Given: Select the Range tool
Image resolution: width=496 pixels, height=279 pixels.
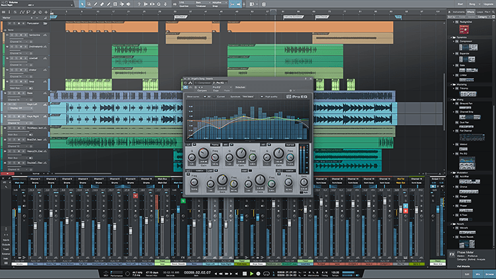Looking at the screenshot, I should (89, 4).
